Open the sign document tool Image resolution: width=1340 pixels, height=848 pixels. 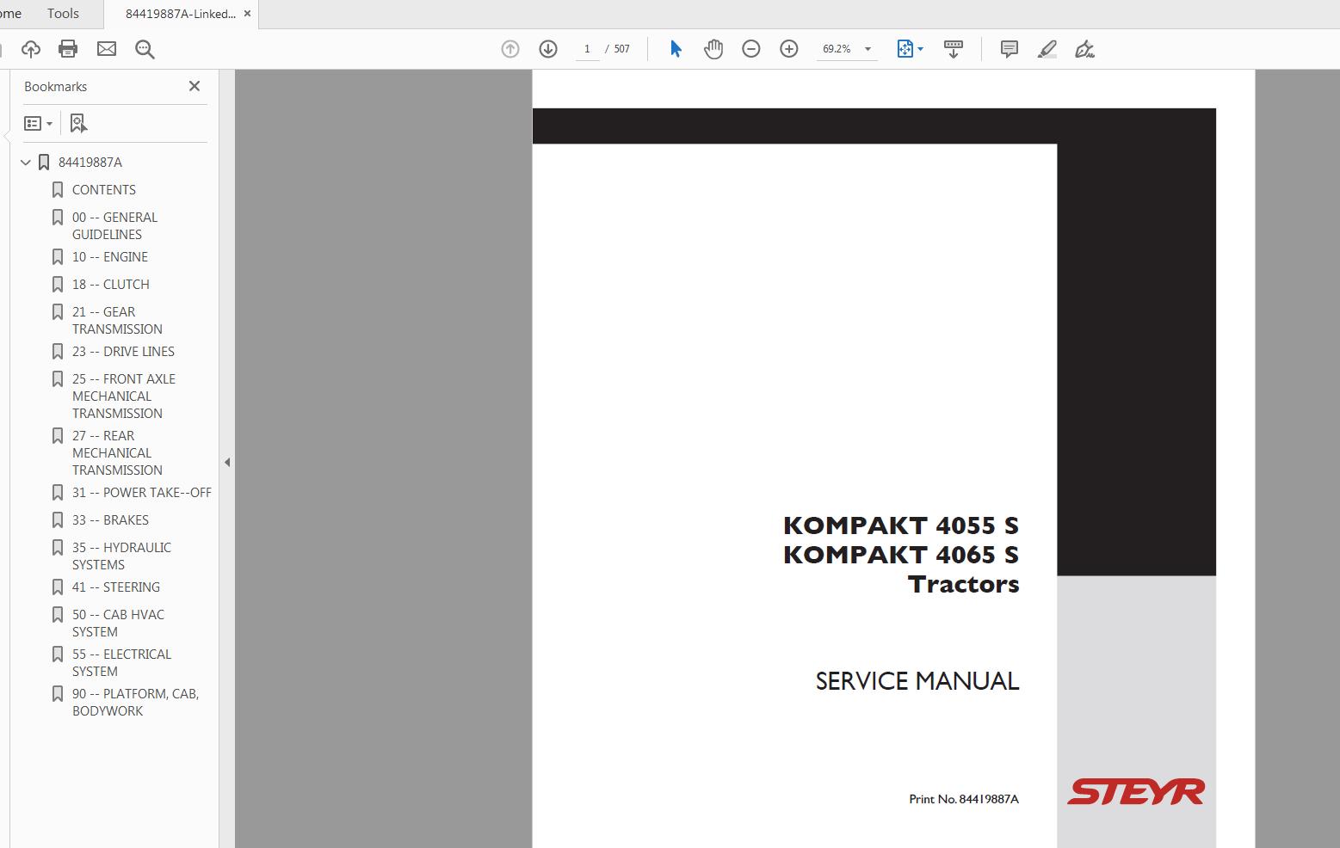(1085, 49)
